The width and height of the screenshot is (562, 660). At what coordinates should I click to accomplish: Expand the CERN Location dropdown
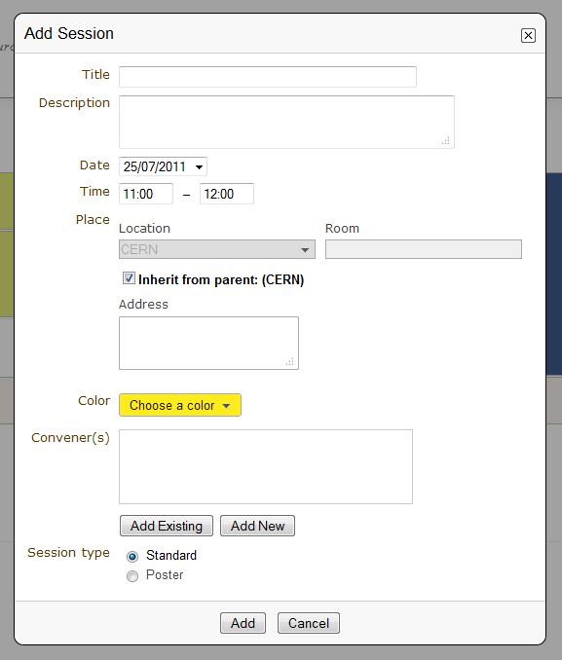coord(217,249)
